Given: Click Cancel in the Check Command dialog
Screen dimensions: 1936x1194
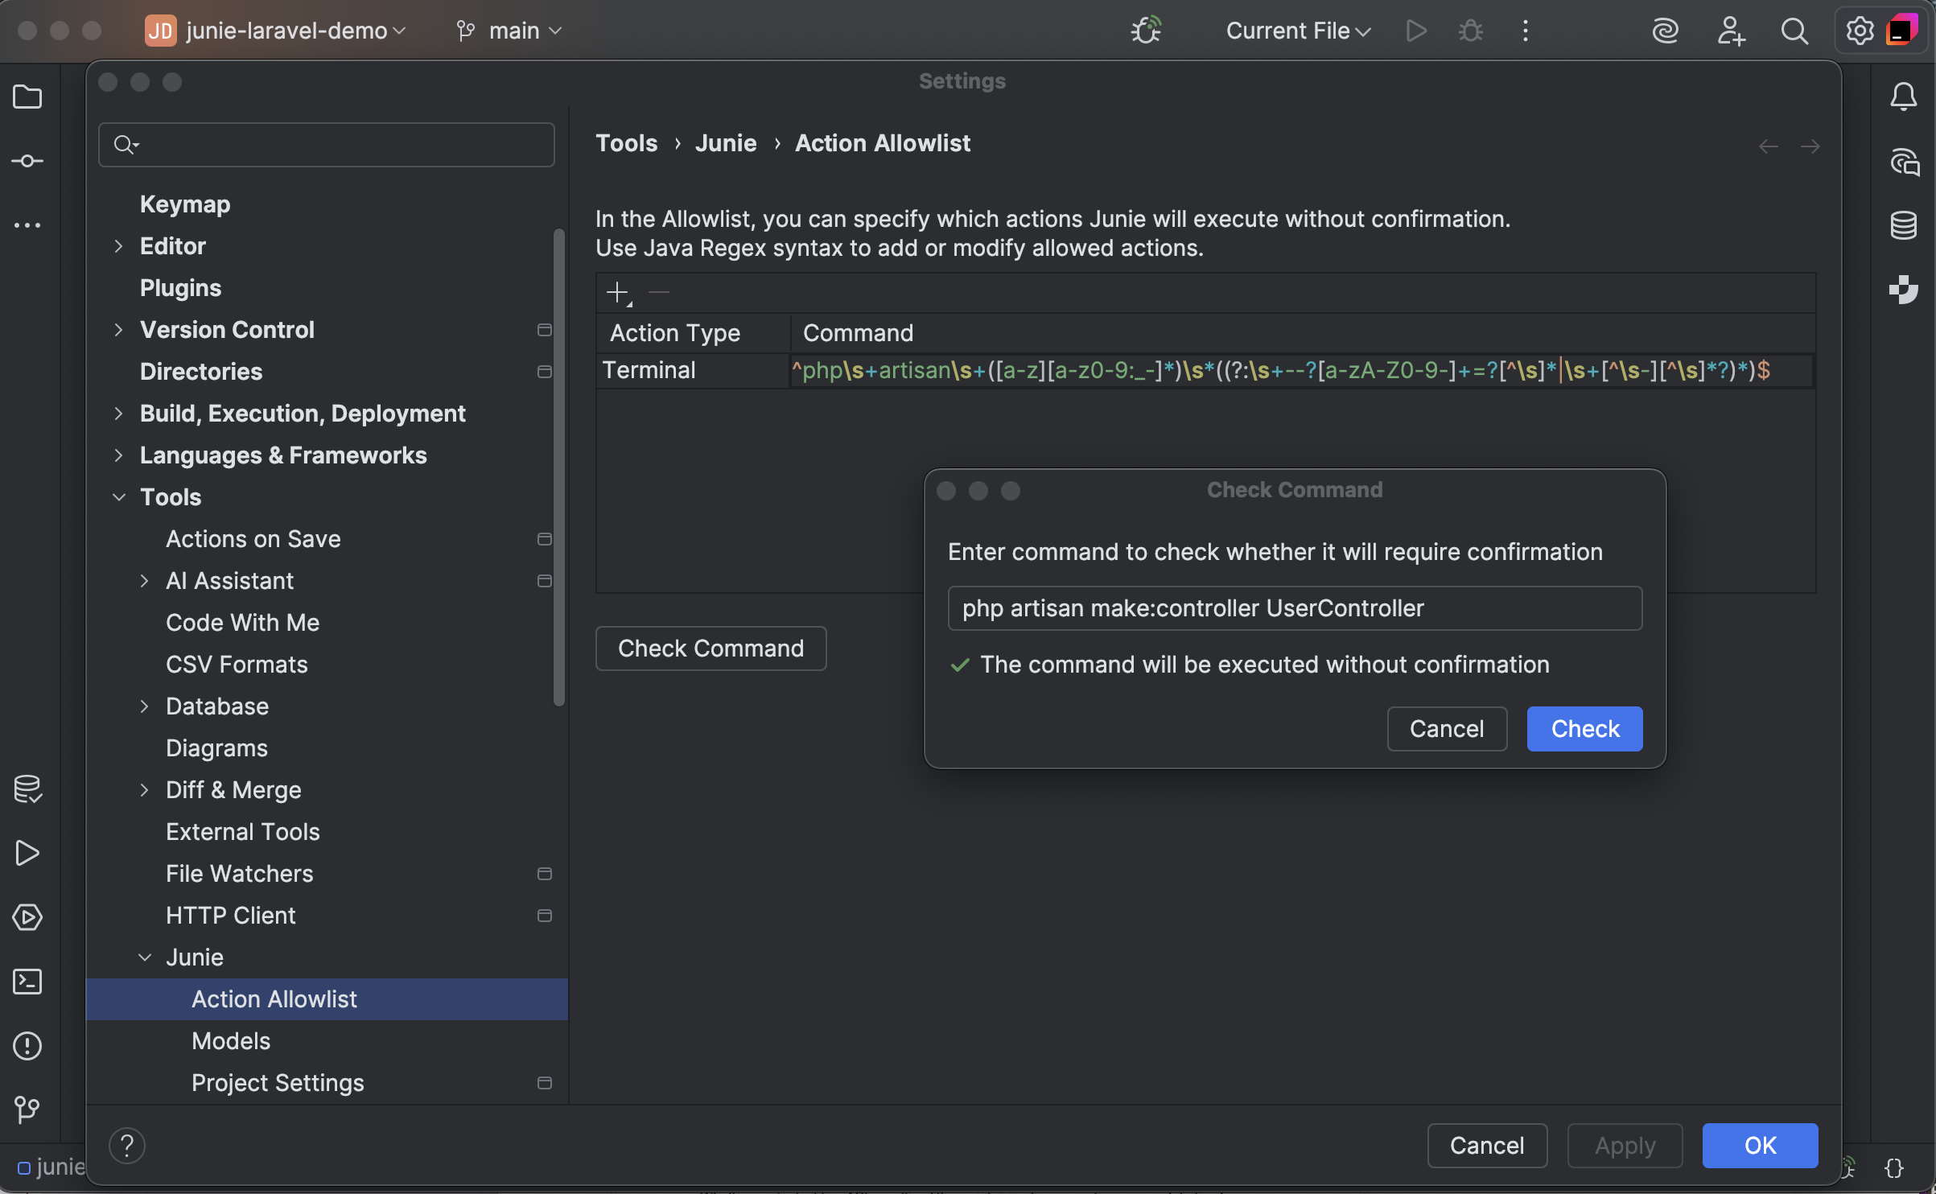Looking at the screenshot, I should [1447, 729].
